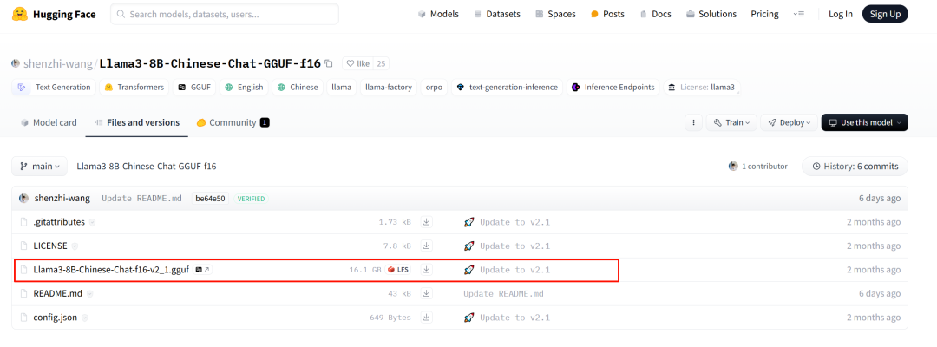Image resolution: width=937 pixels, height=347 pixels.
Task: Expand the more navigation menu icon
Action: [798, 14]
